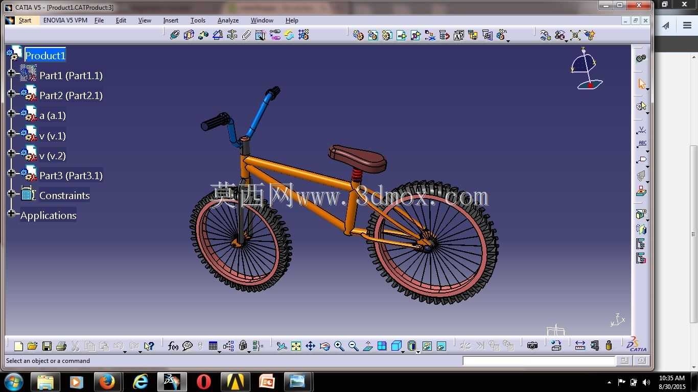
Task: Expand the Part3 (Part3.1) tree node
Action: (11, 173)
